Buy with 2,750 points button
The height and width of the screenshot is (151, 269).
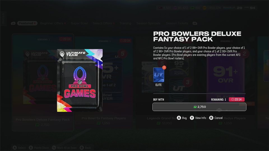[x=199, y=107]
